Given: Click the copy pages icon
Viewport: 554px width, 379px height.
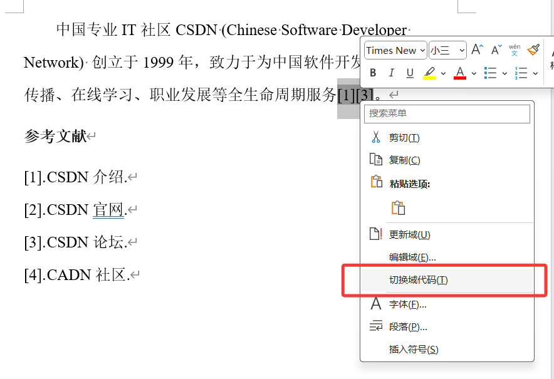Looking at the screenshot, I should 375,159.
